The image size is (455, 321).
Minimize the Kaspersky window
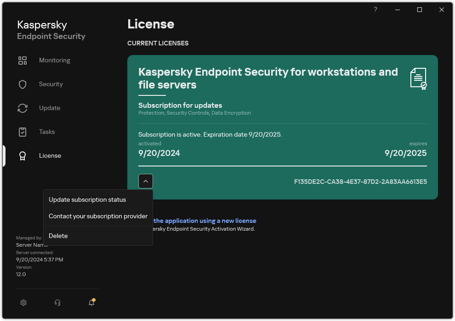pos(398,10)
